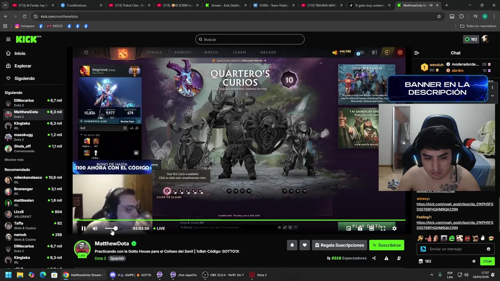The width and height of the screenshot is (500, 281).
Task: Open masokugg channel in sidebar
Action: pyautogui.click(x=33, y=137)
